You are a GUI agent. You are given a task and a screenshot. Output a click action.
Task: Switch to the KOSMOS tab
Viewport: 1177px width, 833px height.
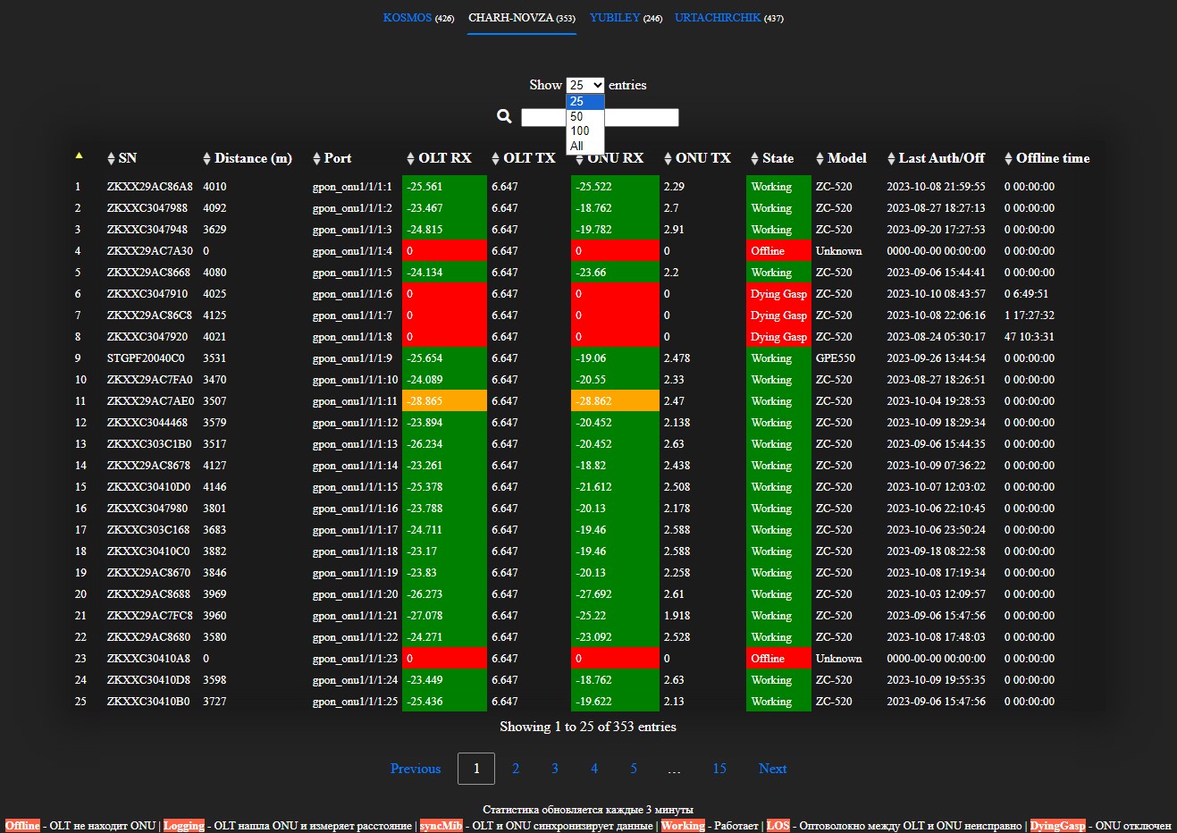(x=418, y=18)
